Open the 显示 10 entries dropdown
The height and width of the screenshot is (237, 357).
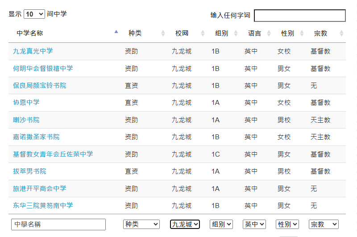[34, 14]
